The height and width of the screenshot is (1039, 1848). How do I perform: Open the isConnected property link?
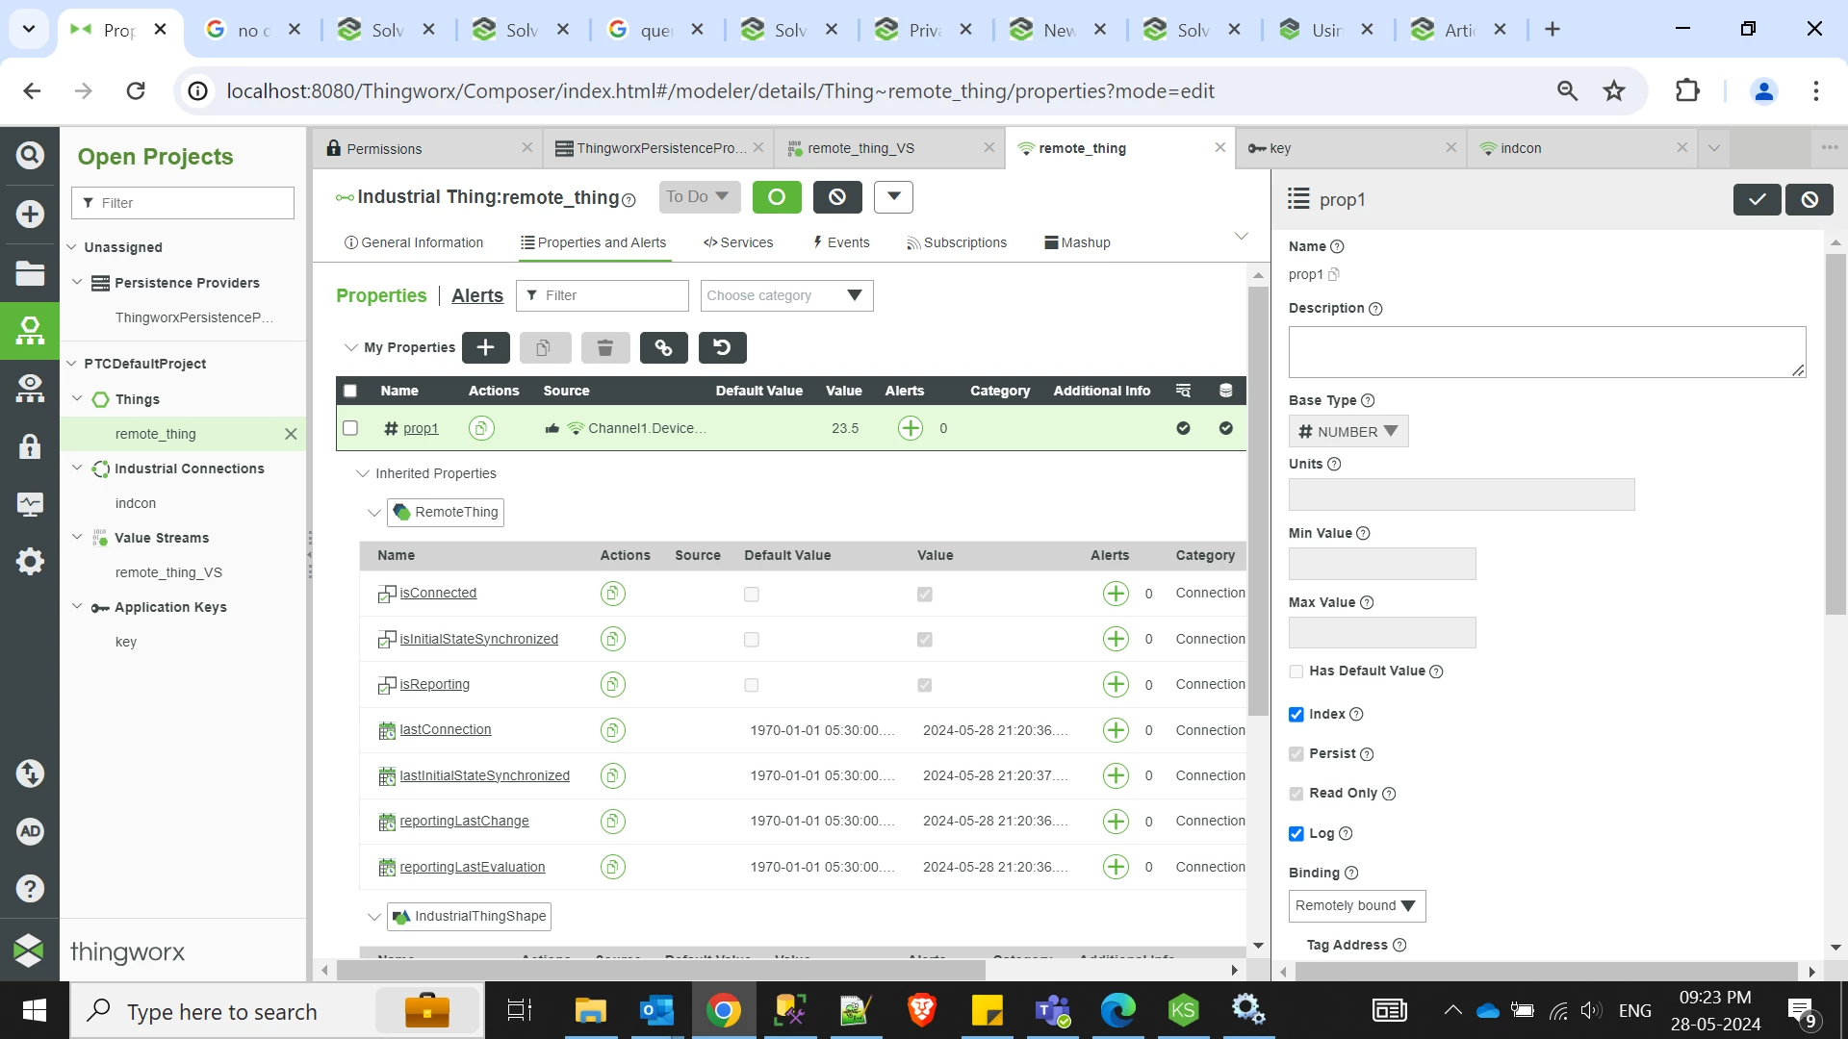coord(438,593)
